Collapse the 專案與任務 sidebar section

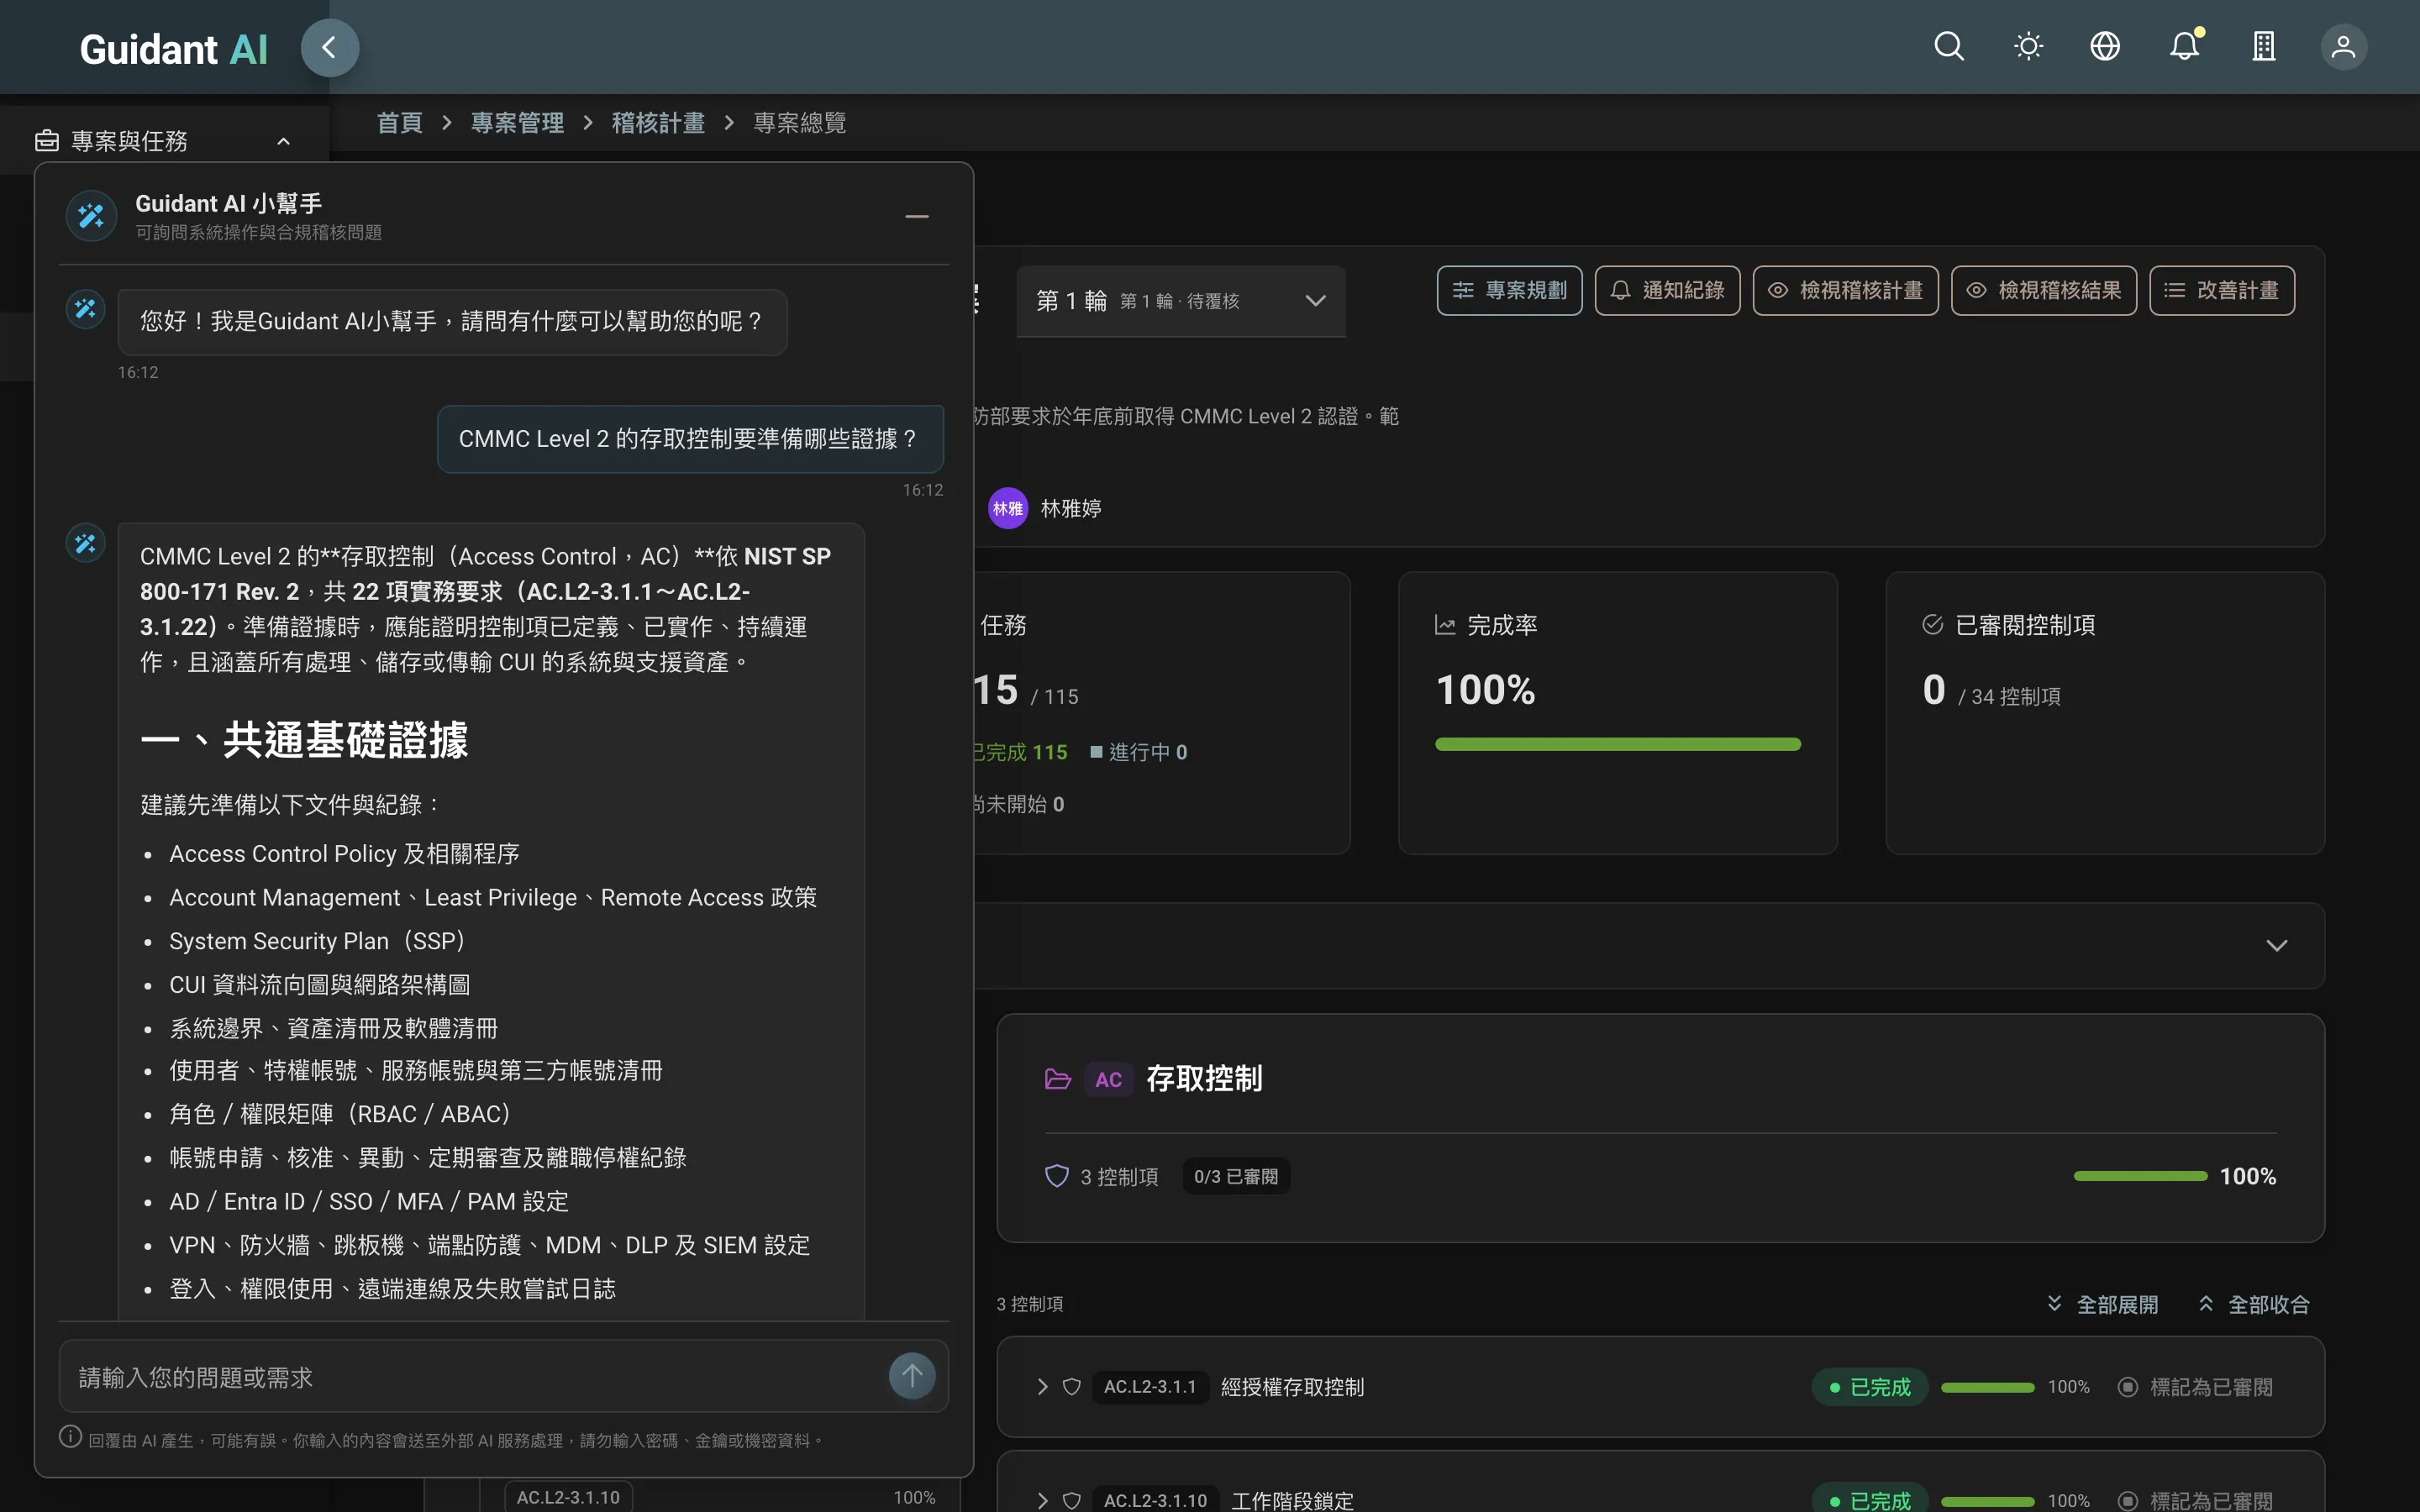(x=283, y=141)
